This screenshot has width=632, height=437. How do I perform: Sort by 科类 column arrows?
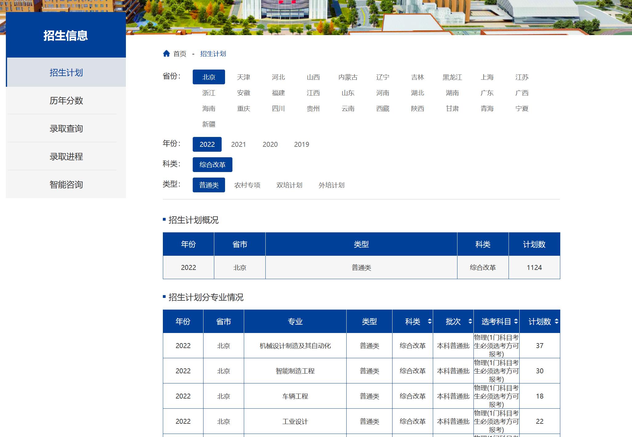429,322
